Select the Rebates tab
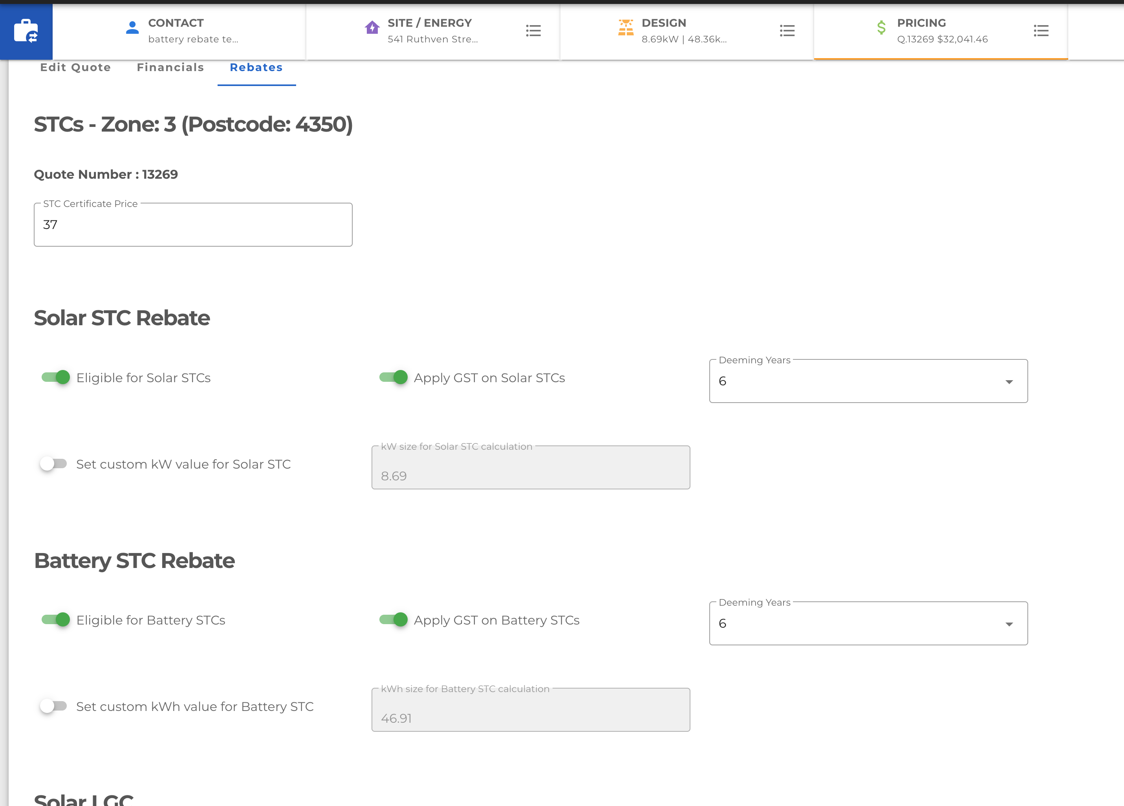This screenshot has width=1124, height=806. pyautogui.click(x=256, y=68)
